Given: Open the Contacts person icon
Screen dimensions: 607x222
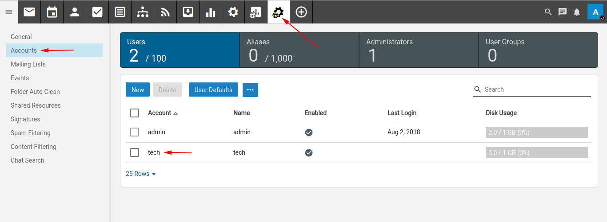Looking at the screenshot, I should pyautogui.click(x=75, y=12).
